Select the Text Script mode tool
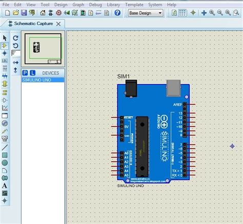The height and width of the screenshot is (224, 243). [x=5, y=68]
